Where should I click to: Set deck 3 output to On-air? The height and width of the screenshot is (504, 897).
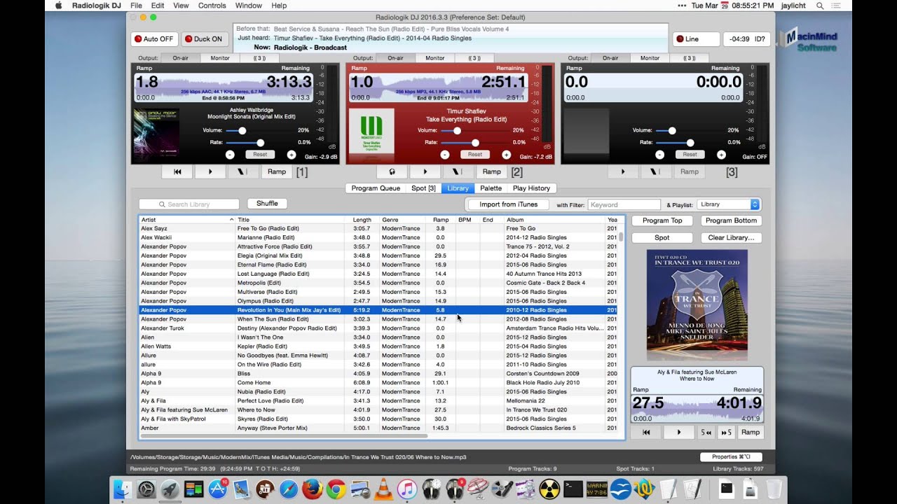[610, 58]
